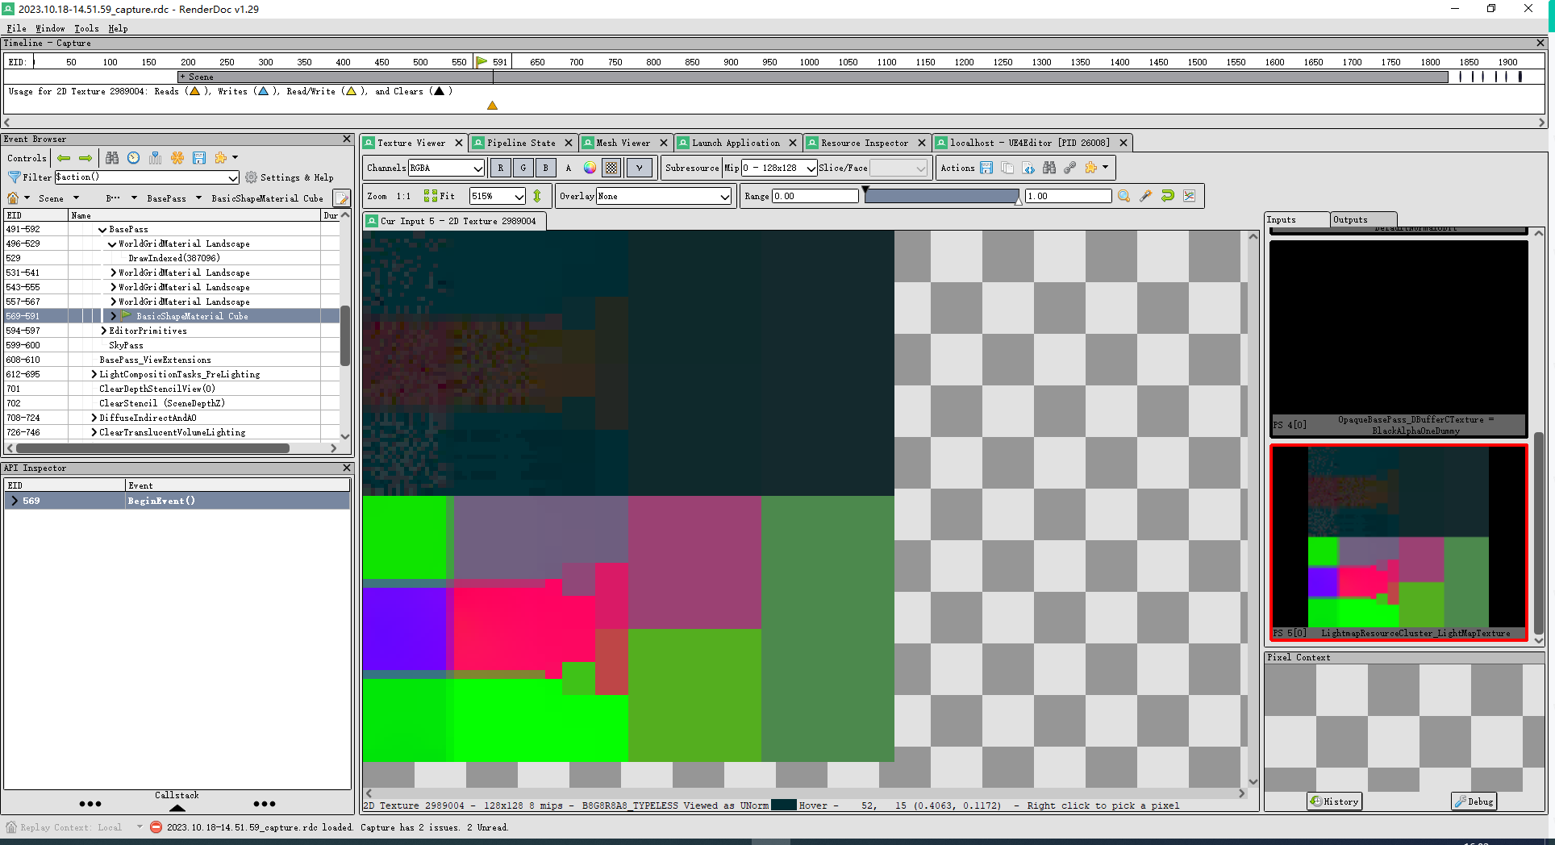Click the find binoculars icon in Event Browser
This screenshot has width=1555, height=845.
[112, 158]
